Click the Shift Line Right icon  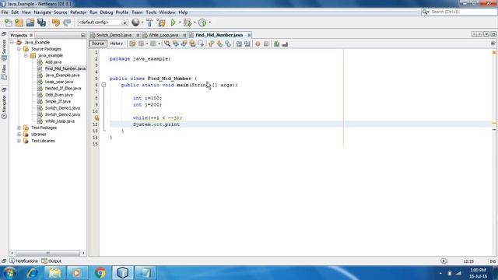click(x=247, y=44)
